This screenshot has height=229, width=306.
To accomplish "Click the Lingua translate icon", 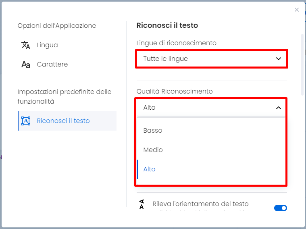I will pos(26,45).
